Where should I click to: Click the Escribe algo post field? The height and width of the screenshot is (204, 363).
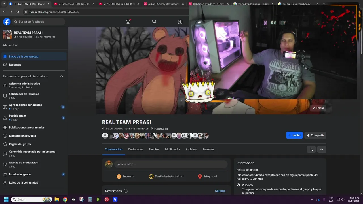coord(171,164)
